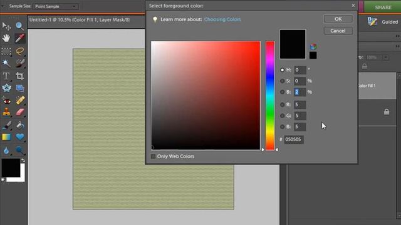The image size is (401, 225).
Task: Open the green SHARE tab
Action: coord(383,7)
